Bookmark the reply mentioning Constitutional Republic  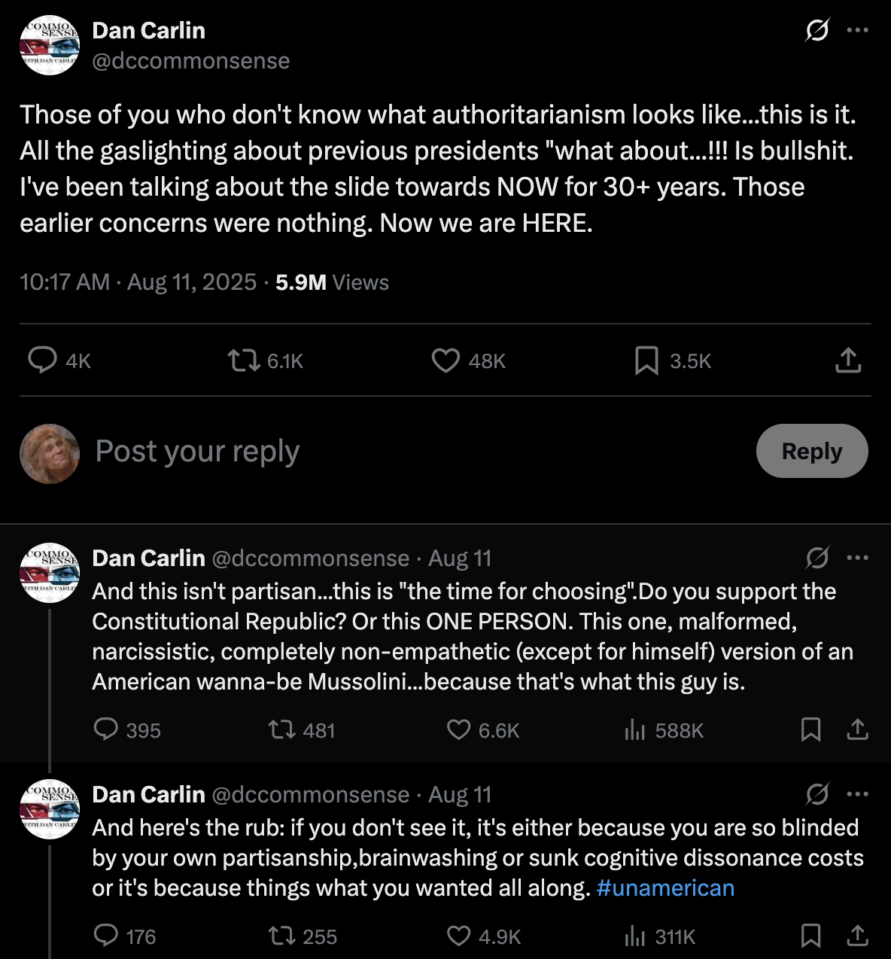(x=810, y=729)
